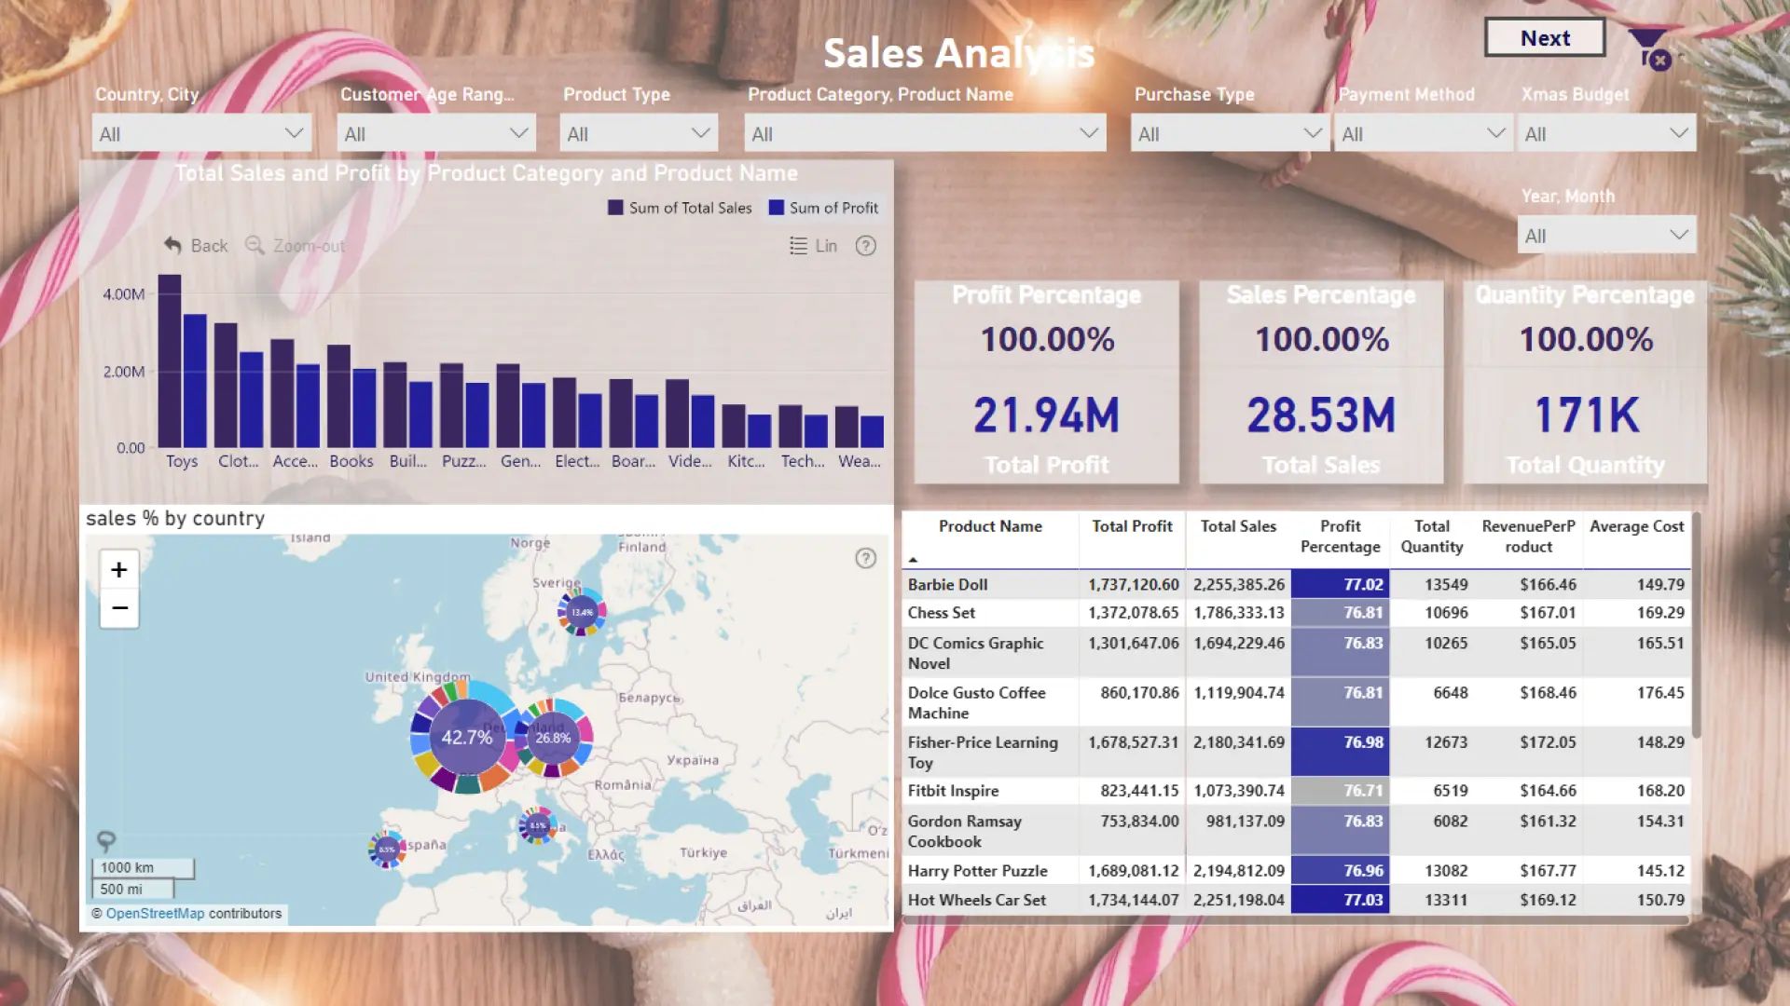Zoom out on the map
Viewport: 1790px width, 1006px height.
point(119,608)
